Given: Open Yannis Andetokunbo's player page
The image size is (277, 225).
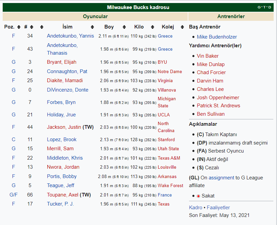Looking at the screenshot, I should pyautogui.click(x=70, y=36).
